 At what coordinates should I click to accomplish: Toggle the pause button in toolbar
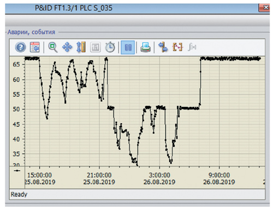[x=128, y=47]
